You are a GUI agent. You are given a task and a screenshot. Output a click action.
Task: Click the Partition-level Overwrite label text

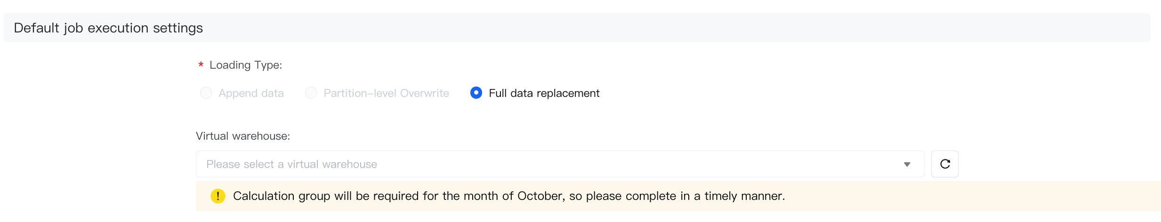386,93
